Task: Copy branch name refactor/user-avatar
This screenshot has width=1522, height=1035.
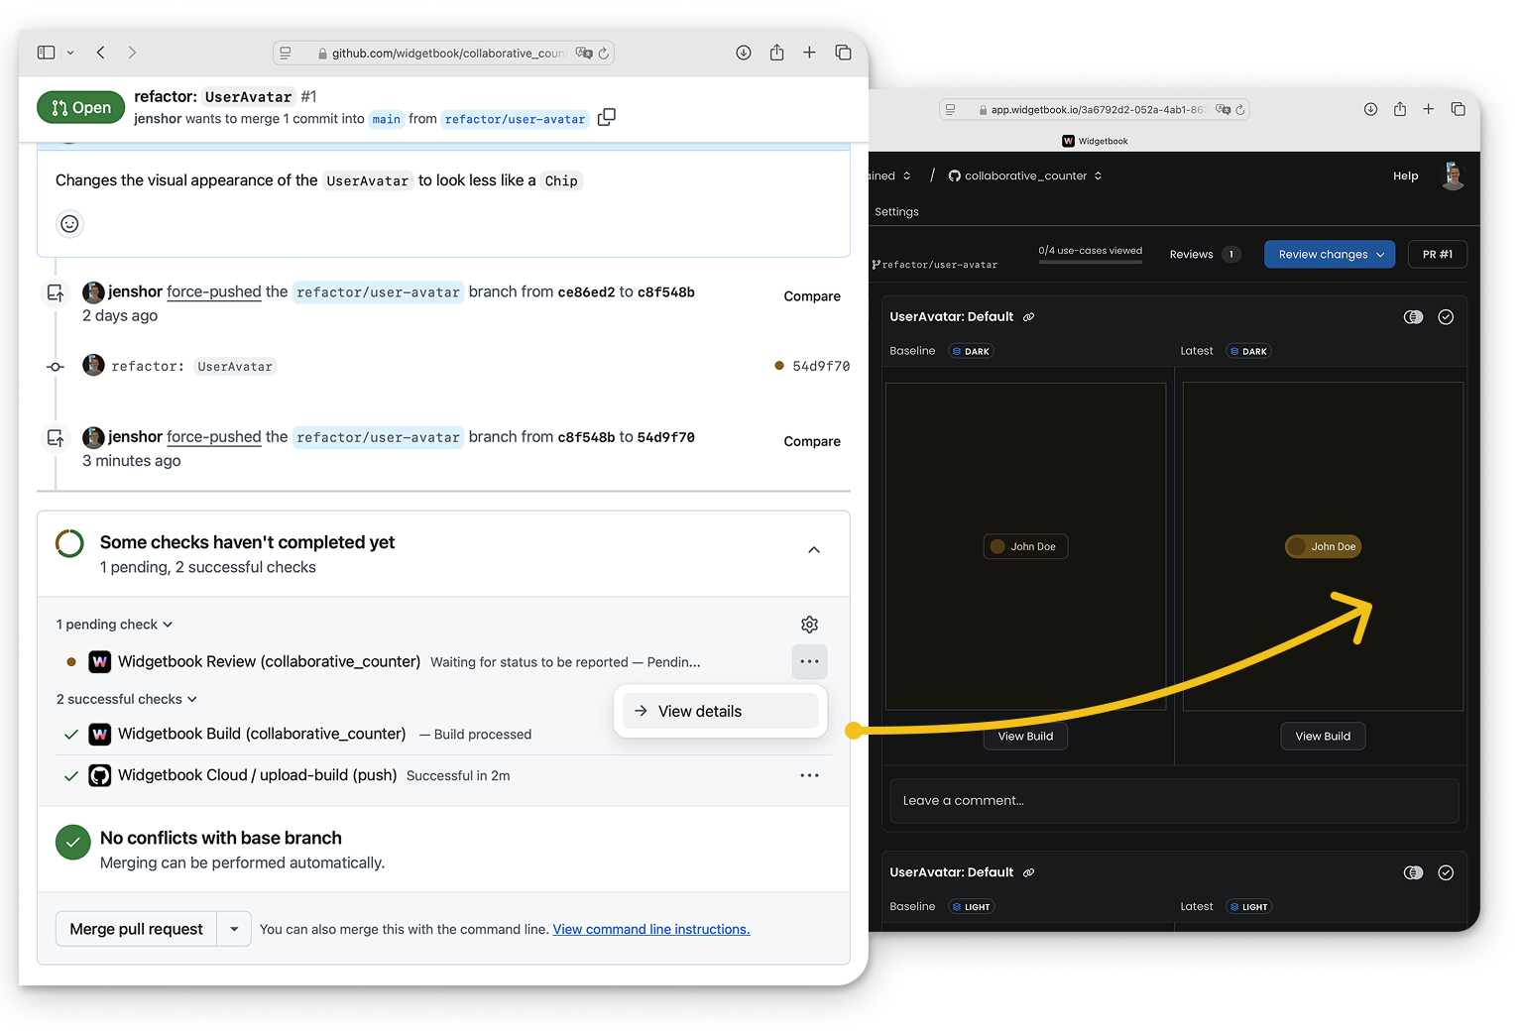Action: pyautogui.click(x=607, y=117)
